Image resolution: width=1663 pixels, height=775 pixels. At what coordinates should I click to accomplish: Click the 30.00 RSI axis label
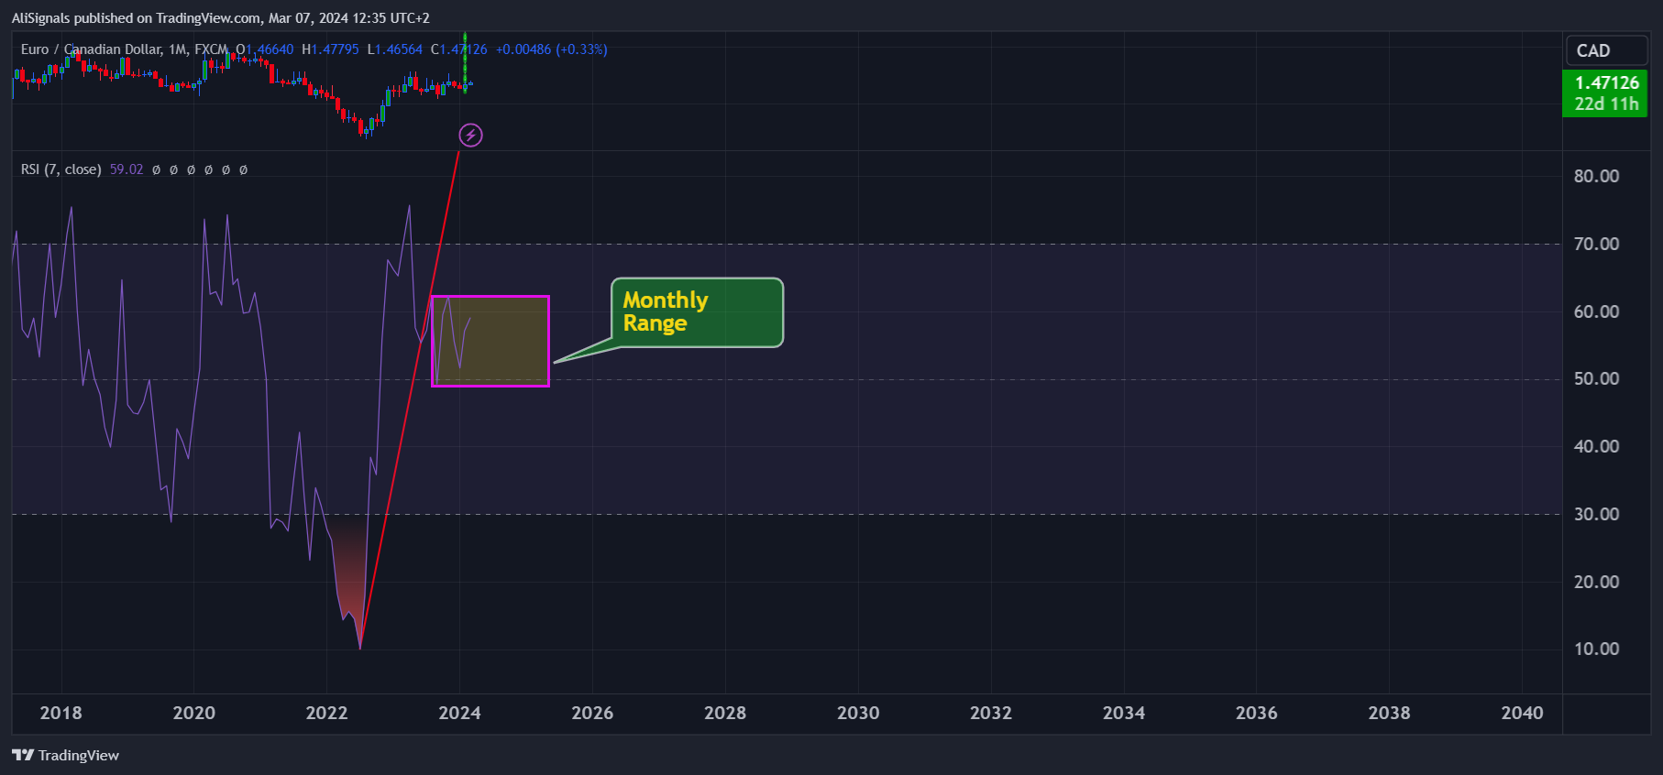[1596, 514]
